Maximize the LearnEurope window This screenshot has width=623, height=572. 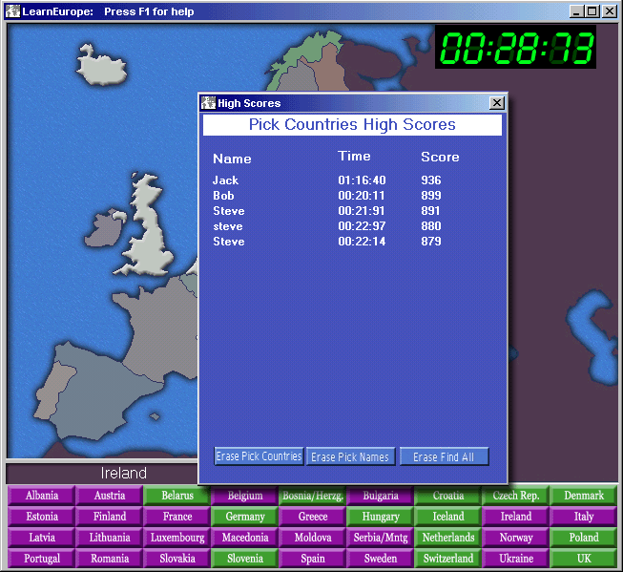pyautogui.click(x=592, y=11)
